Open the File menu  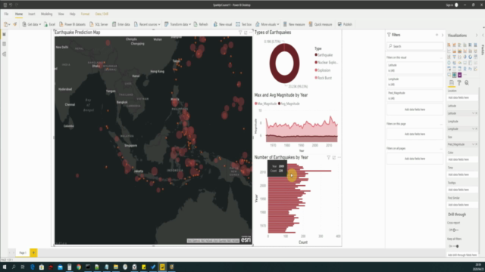(x=6, y=14)
